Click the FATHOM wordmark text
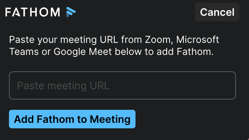Viewport: 249px width, 140px height. (x=33, y=12)
